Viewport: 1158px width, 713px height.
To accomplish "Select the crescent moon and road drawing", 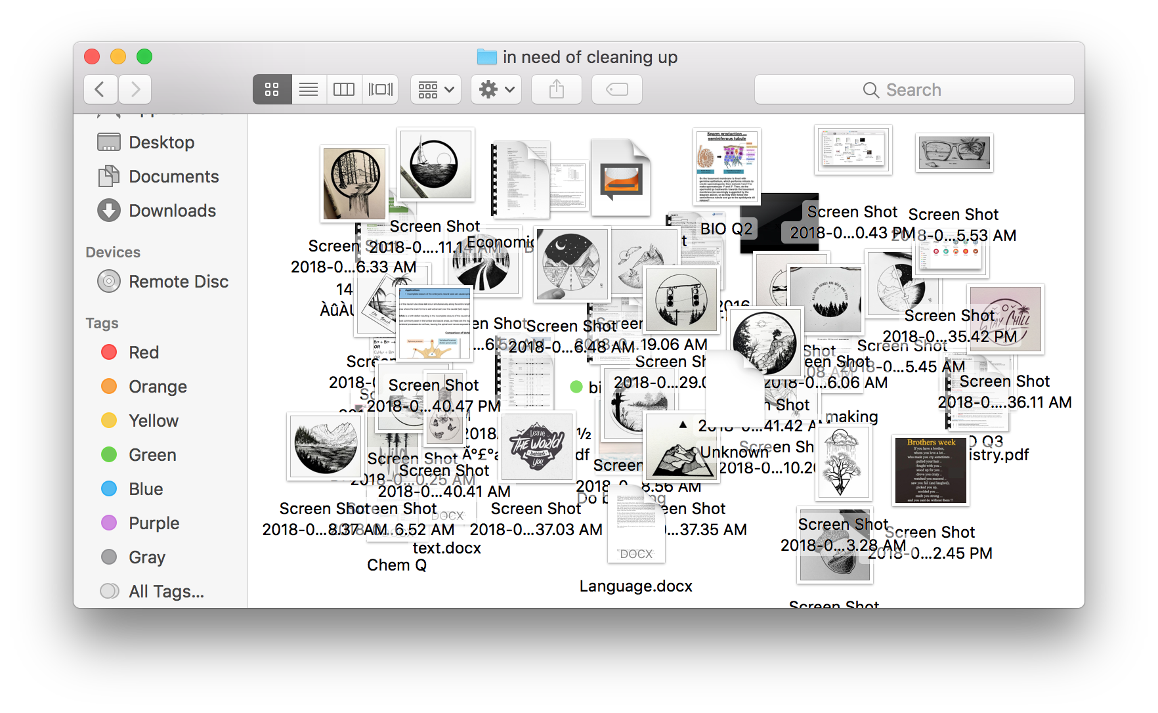I will pyautogui.click(x=572, y=264).
